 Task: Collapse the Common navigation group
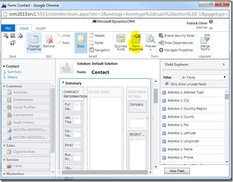point(4,86)
